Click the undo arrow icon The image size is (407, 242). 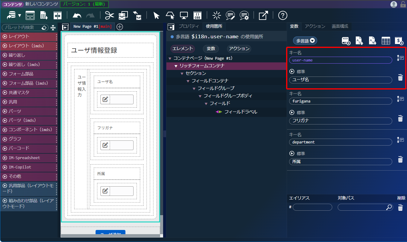[x=77, y=16]
